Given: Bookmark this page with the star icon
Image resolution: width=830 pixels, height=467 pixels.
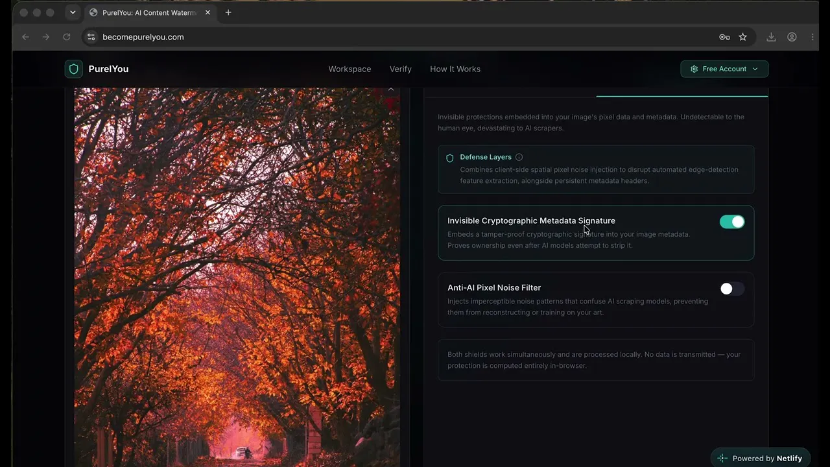Looking at the screenshot, I should pos(743,37).
